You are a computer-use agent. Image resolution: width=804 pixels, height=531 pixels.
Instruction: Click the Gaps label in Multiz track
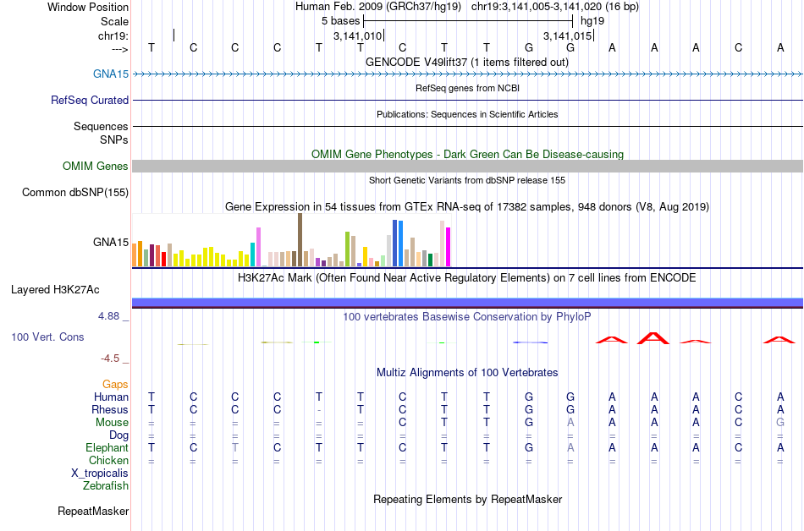click(x=115, y=385)
